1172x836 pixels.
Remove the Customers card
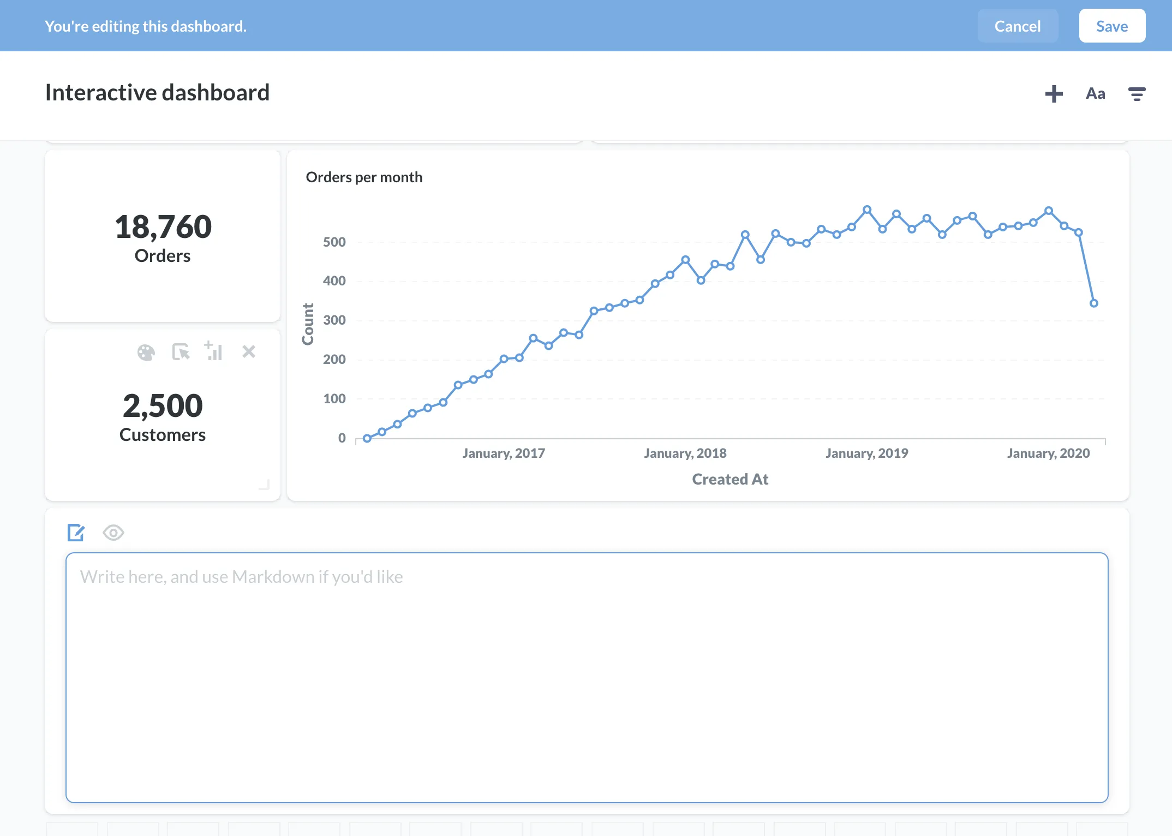click(x=249, y=351)
